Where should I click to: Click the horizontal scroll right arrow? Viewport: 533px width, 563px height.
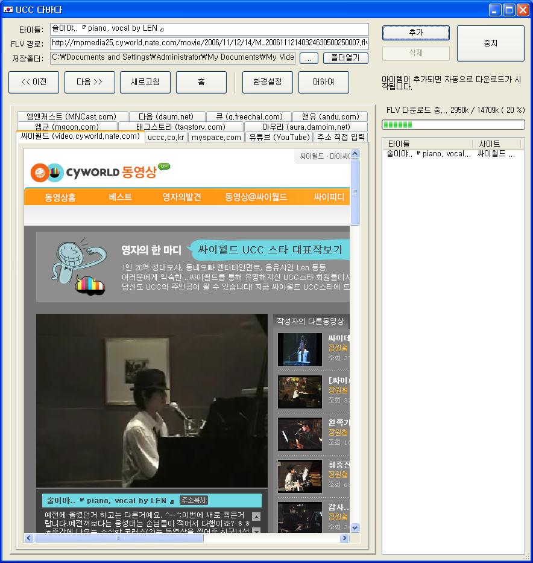[345, 538]
